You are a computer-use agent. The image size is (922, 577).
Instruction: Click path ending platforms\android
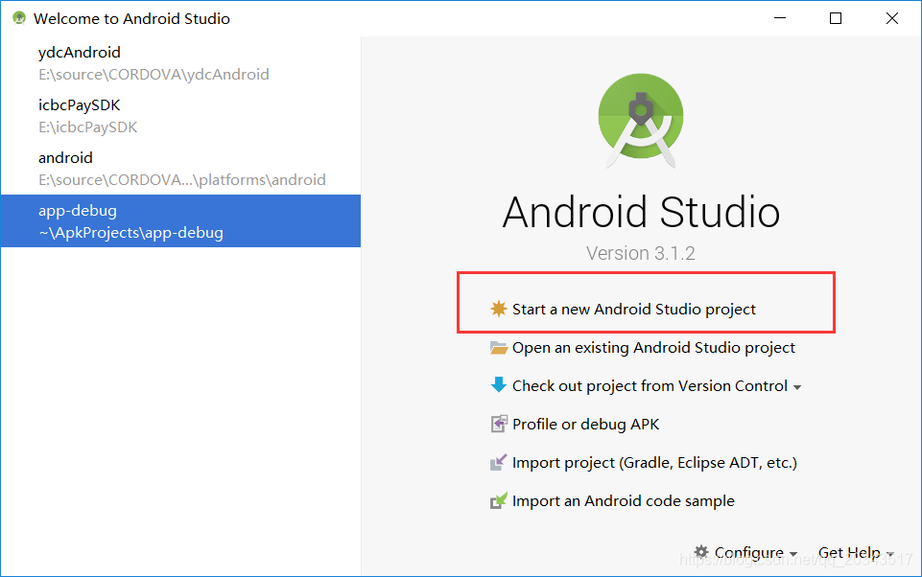click(x=182, y=180)
